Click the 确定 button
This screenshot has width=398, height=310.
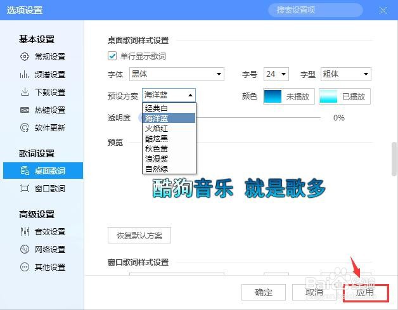click(x=264, y=292)
